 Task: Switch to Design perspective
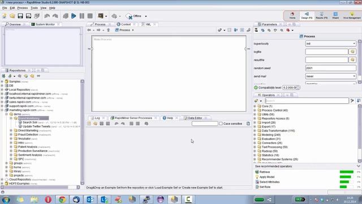point(307,15)
